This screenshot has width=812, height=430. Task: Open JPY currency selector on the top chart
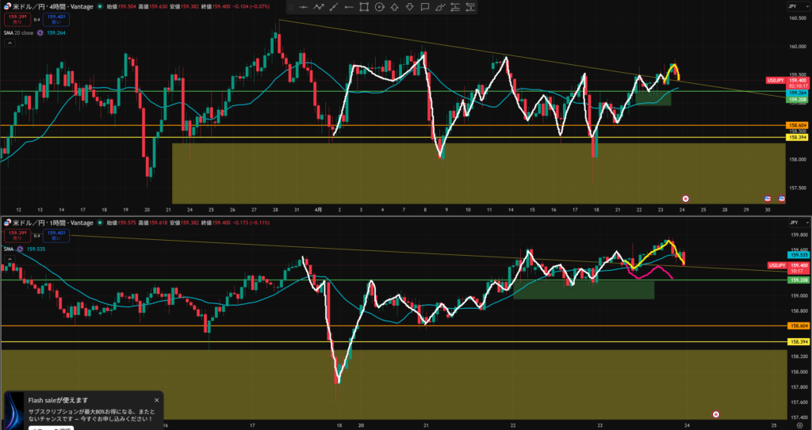(x=791, y=6)
